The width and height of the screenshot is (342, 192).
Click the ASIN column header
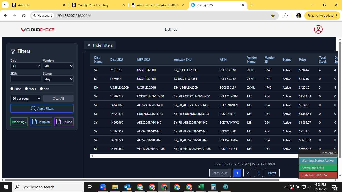point(223,59)
